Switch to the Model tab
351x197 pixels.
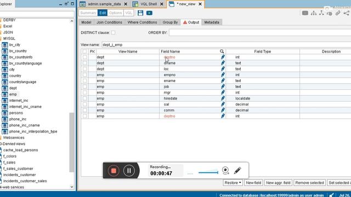86,22
